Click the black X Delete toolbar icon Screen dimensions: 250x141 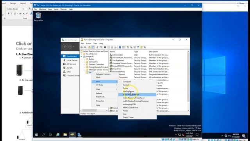[x=105, y=47]
